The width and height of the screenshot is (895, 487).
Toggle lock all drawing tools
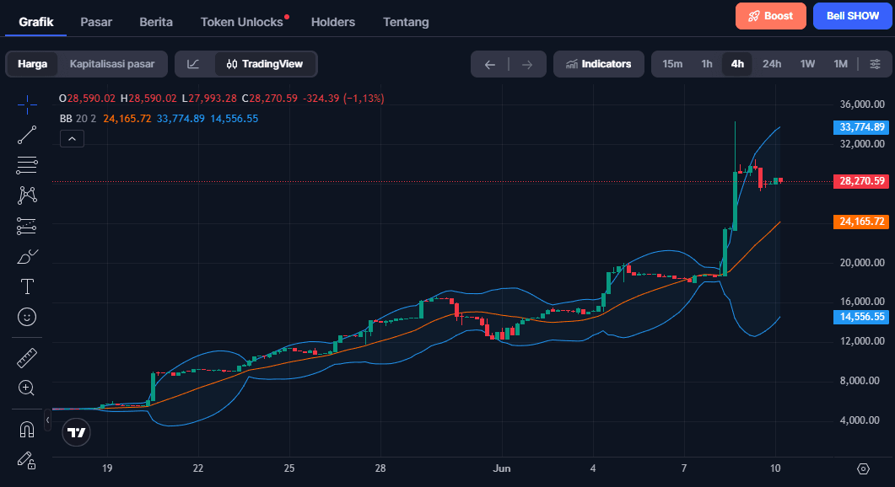pos(27,460)
